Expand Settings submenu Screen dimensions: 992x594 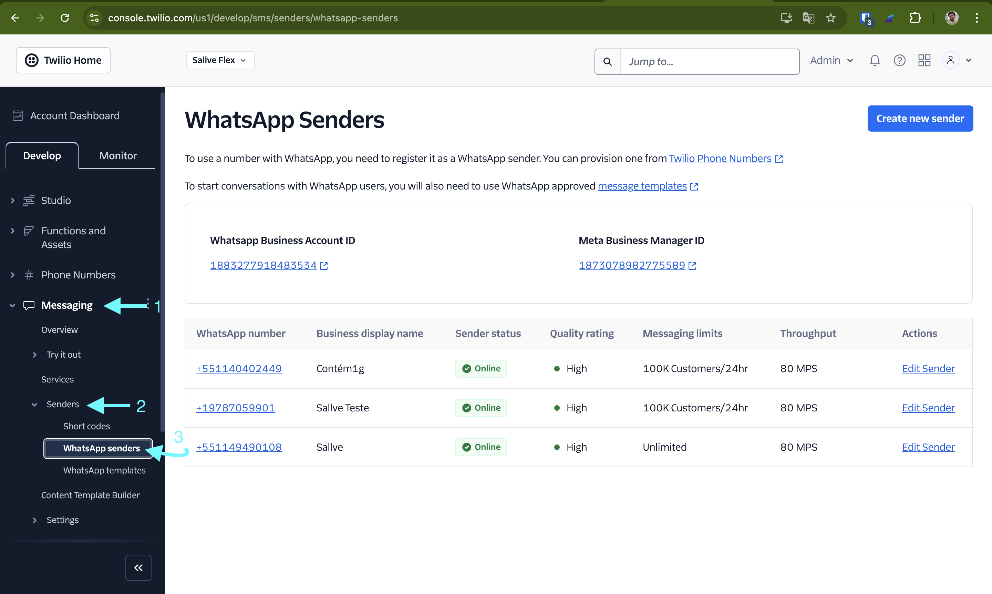34,520
